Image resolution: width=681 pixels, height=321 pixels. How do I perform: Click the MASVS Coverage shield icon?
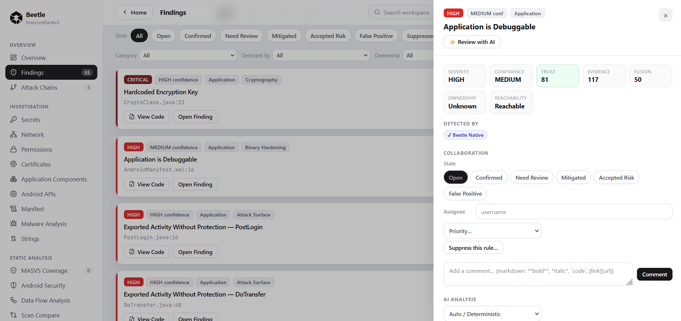[13, 270]
